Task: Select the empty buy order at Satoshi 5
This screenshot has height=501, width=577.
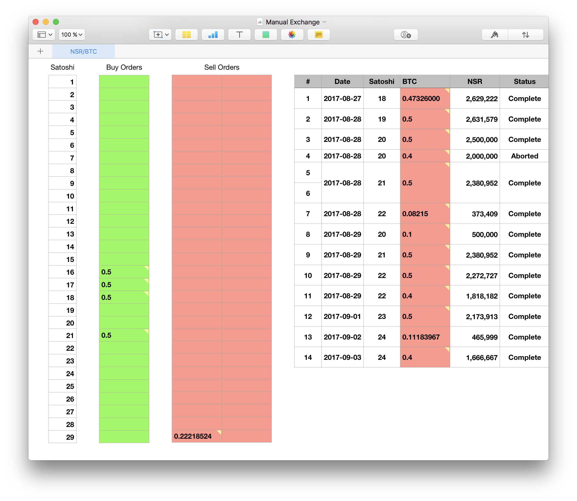Action: pos(124,132)
